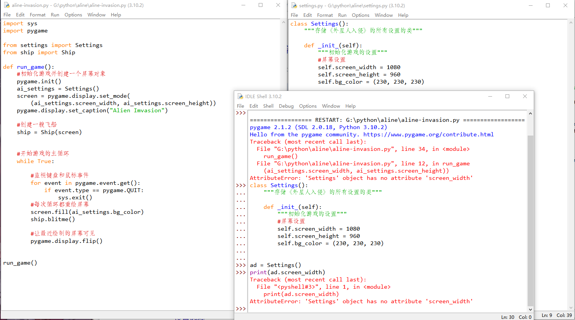Open File menu in aline-invasion.py window
The image size is (575, 320).
tap(7, 15)
